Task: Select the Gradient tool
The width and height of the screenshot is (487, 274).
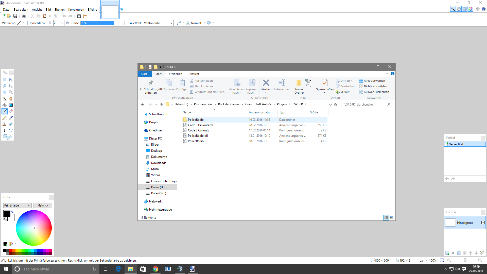Action: 11,105
